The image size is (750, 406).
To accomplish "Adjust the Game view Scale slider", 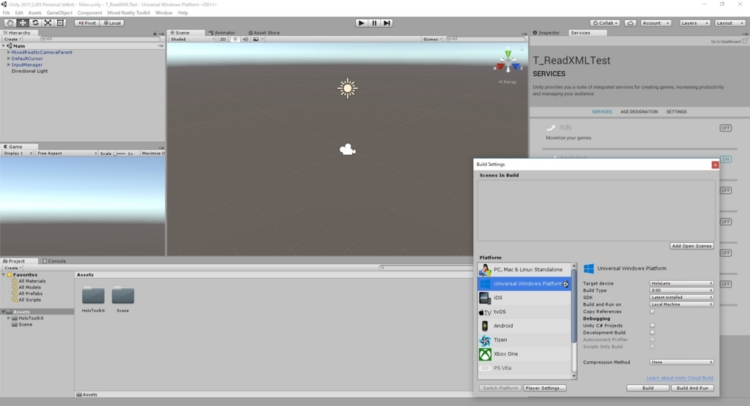I will (119, 154).
